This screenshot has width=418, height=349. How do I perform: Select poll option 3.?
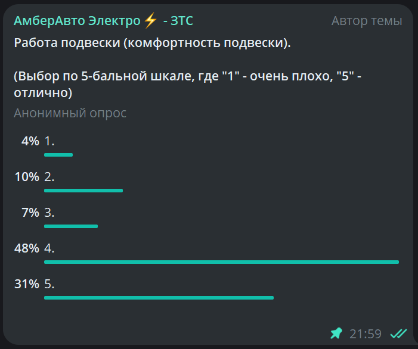pyautogui.click(x=208, y=217)
